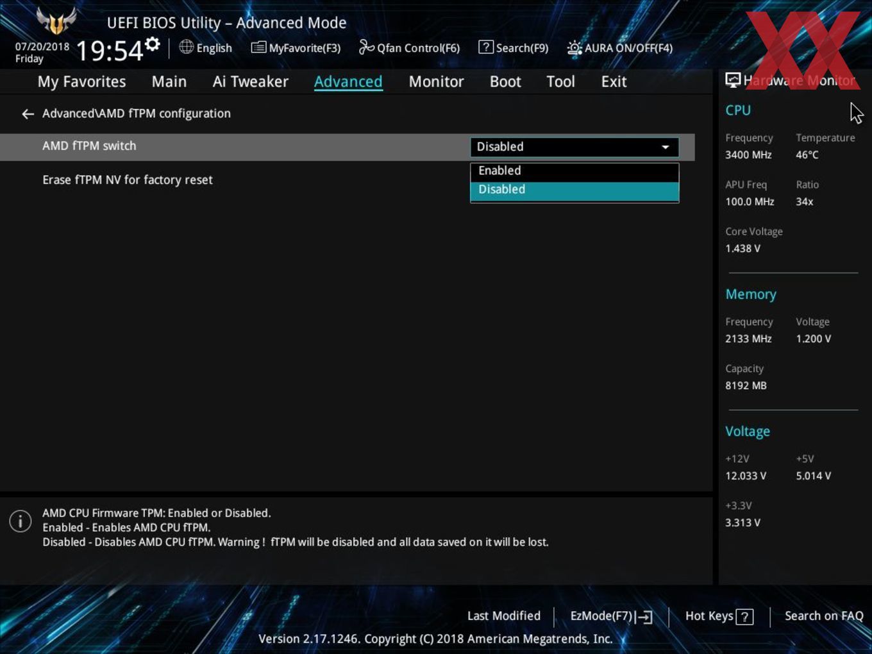Open the Exit tab
The width and height of the screenshot is (872, 654).
614,82
